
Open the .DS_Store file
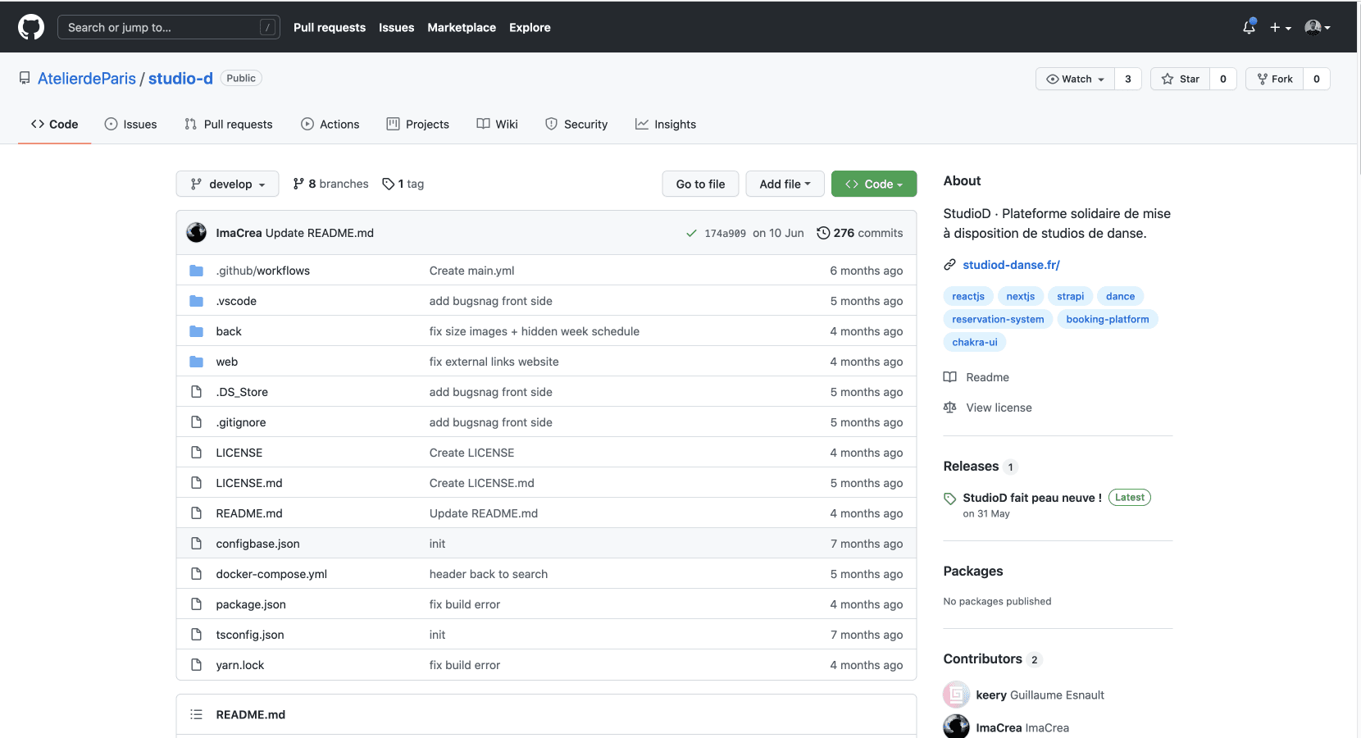pyautogui.click(x=242, y=392)
